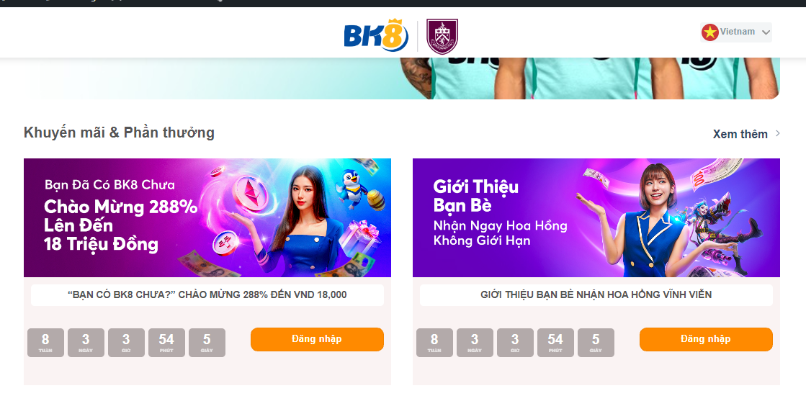
Task: Open the Giới Thiệu Bạn Bè banner
Action: (596, 217)
